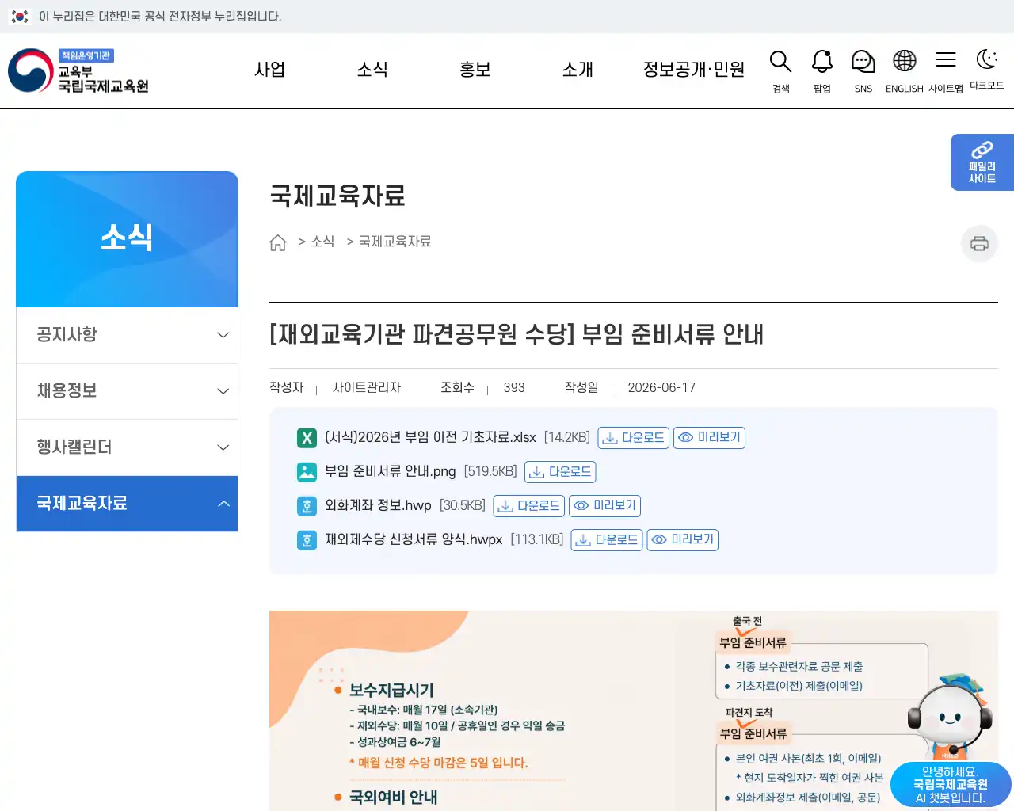The width and height of the screenshot is (1014, 811).
Task: Download (다운로드) 외화계좌 정보.hwp
Action: point(528,506)
